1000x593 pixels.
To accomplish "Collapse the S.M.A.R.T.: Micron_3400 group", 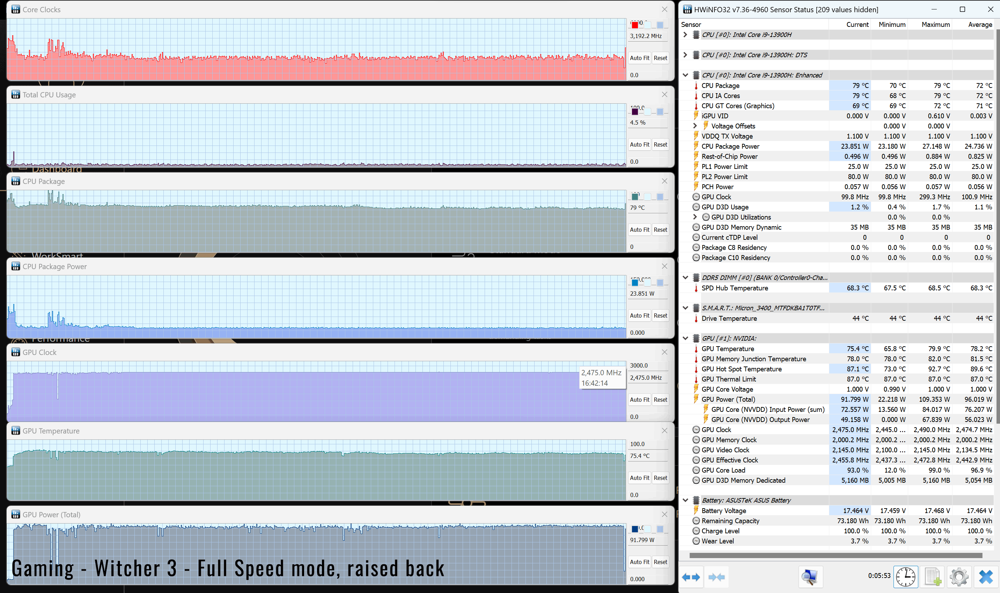I will coord(685,308).
